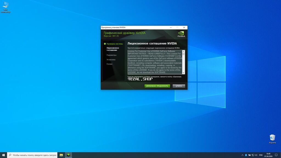Viewport: 281px width, 158px height.
Task: Click the license text scrollbar down arrow
Action: (x=184, y=73)
